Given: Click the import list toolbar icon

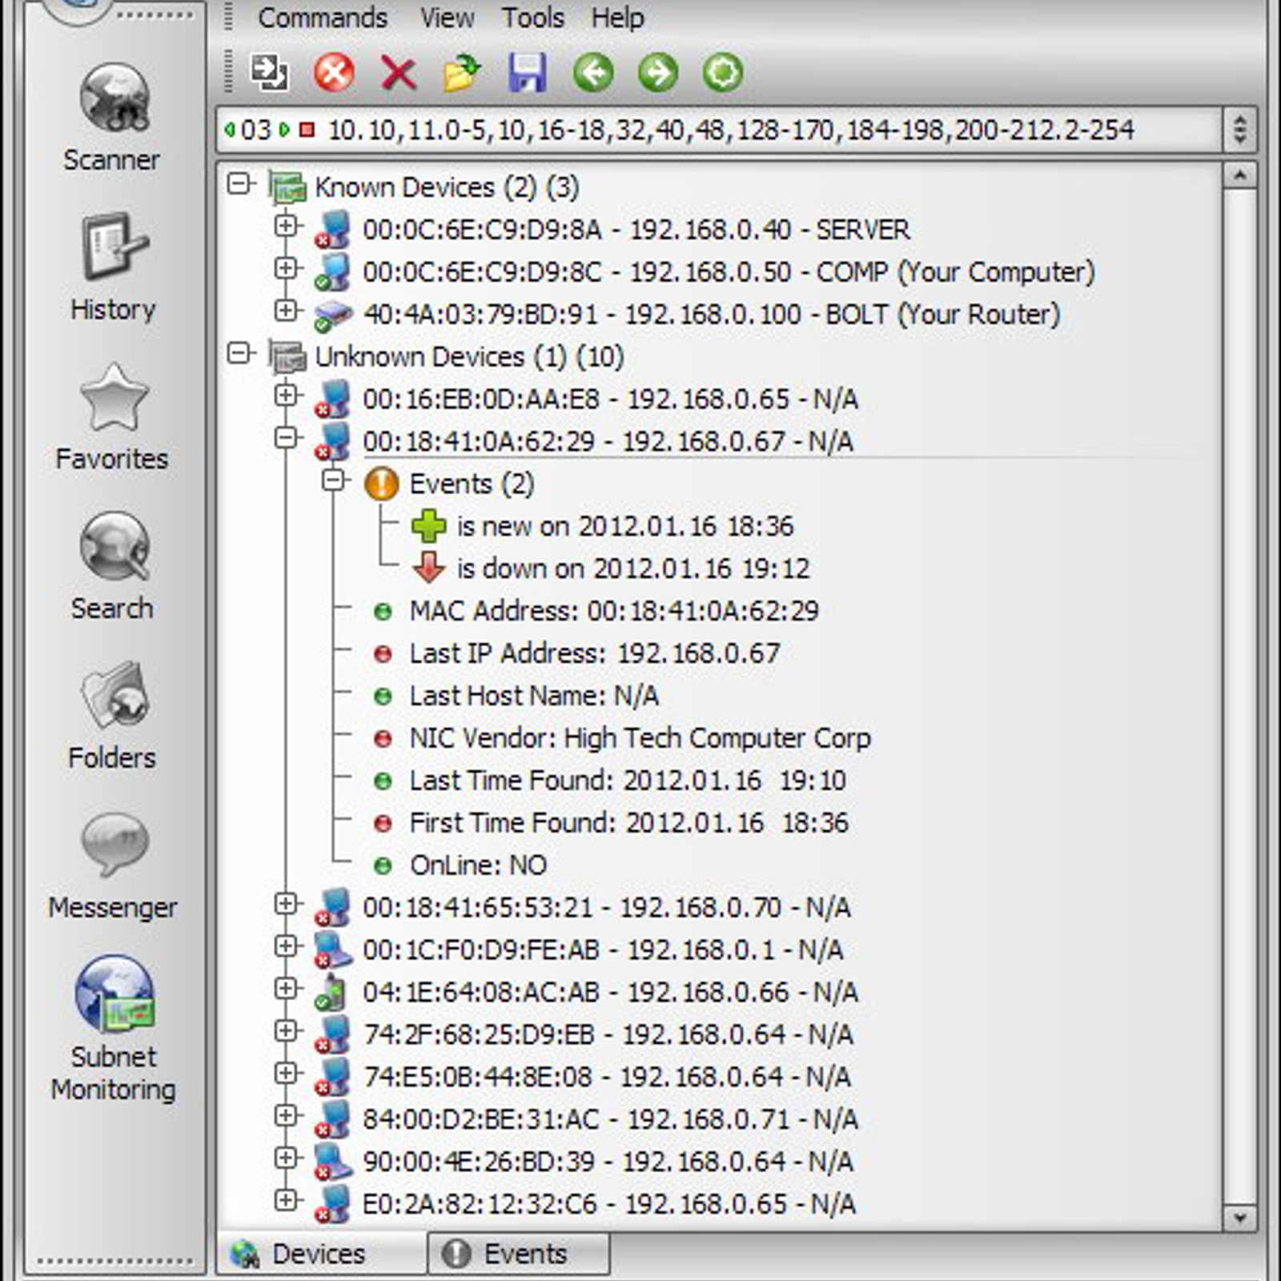Looking at the screenshot, I should coord(269,73).
